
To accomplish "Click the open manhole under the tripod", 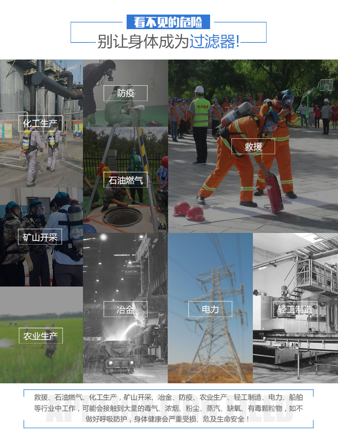I will [x=122, y=216].
